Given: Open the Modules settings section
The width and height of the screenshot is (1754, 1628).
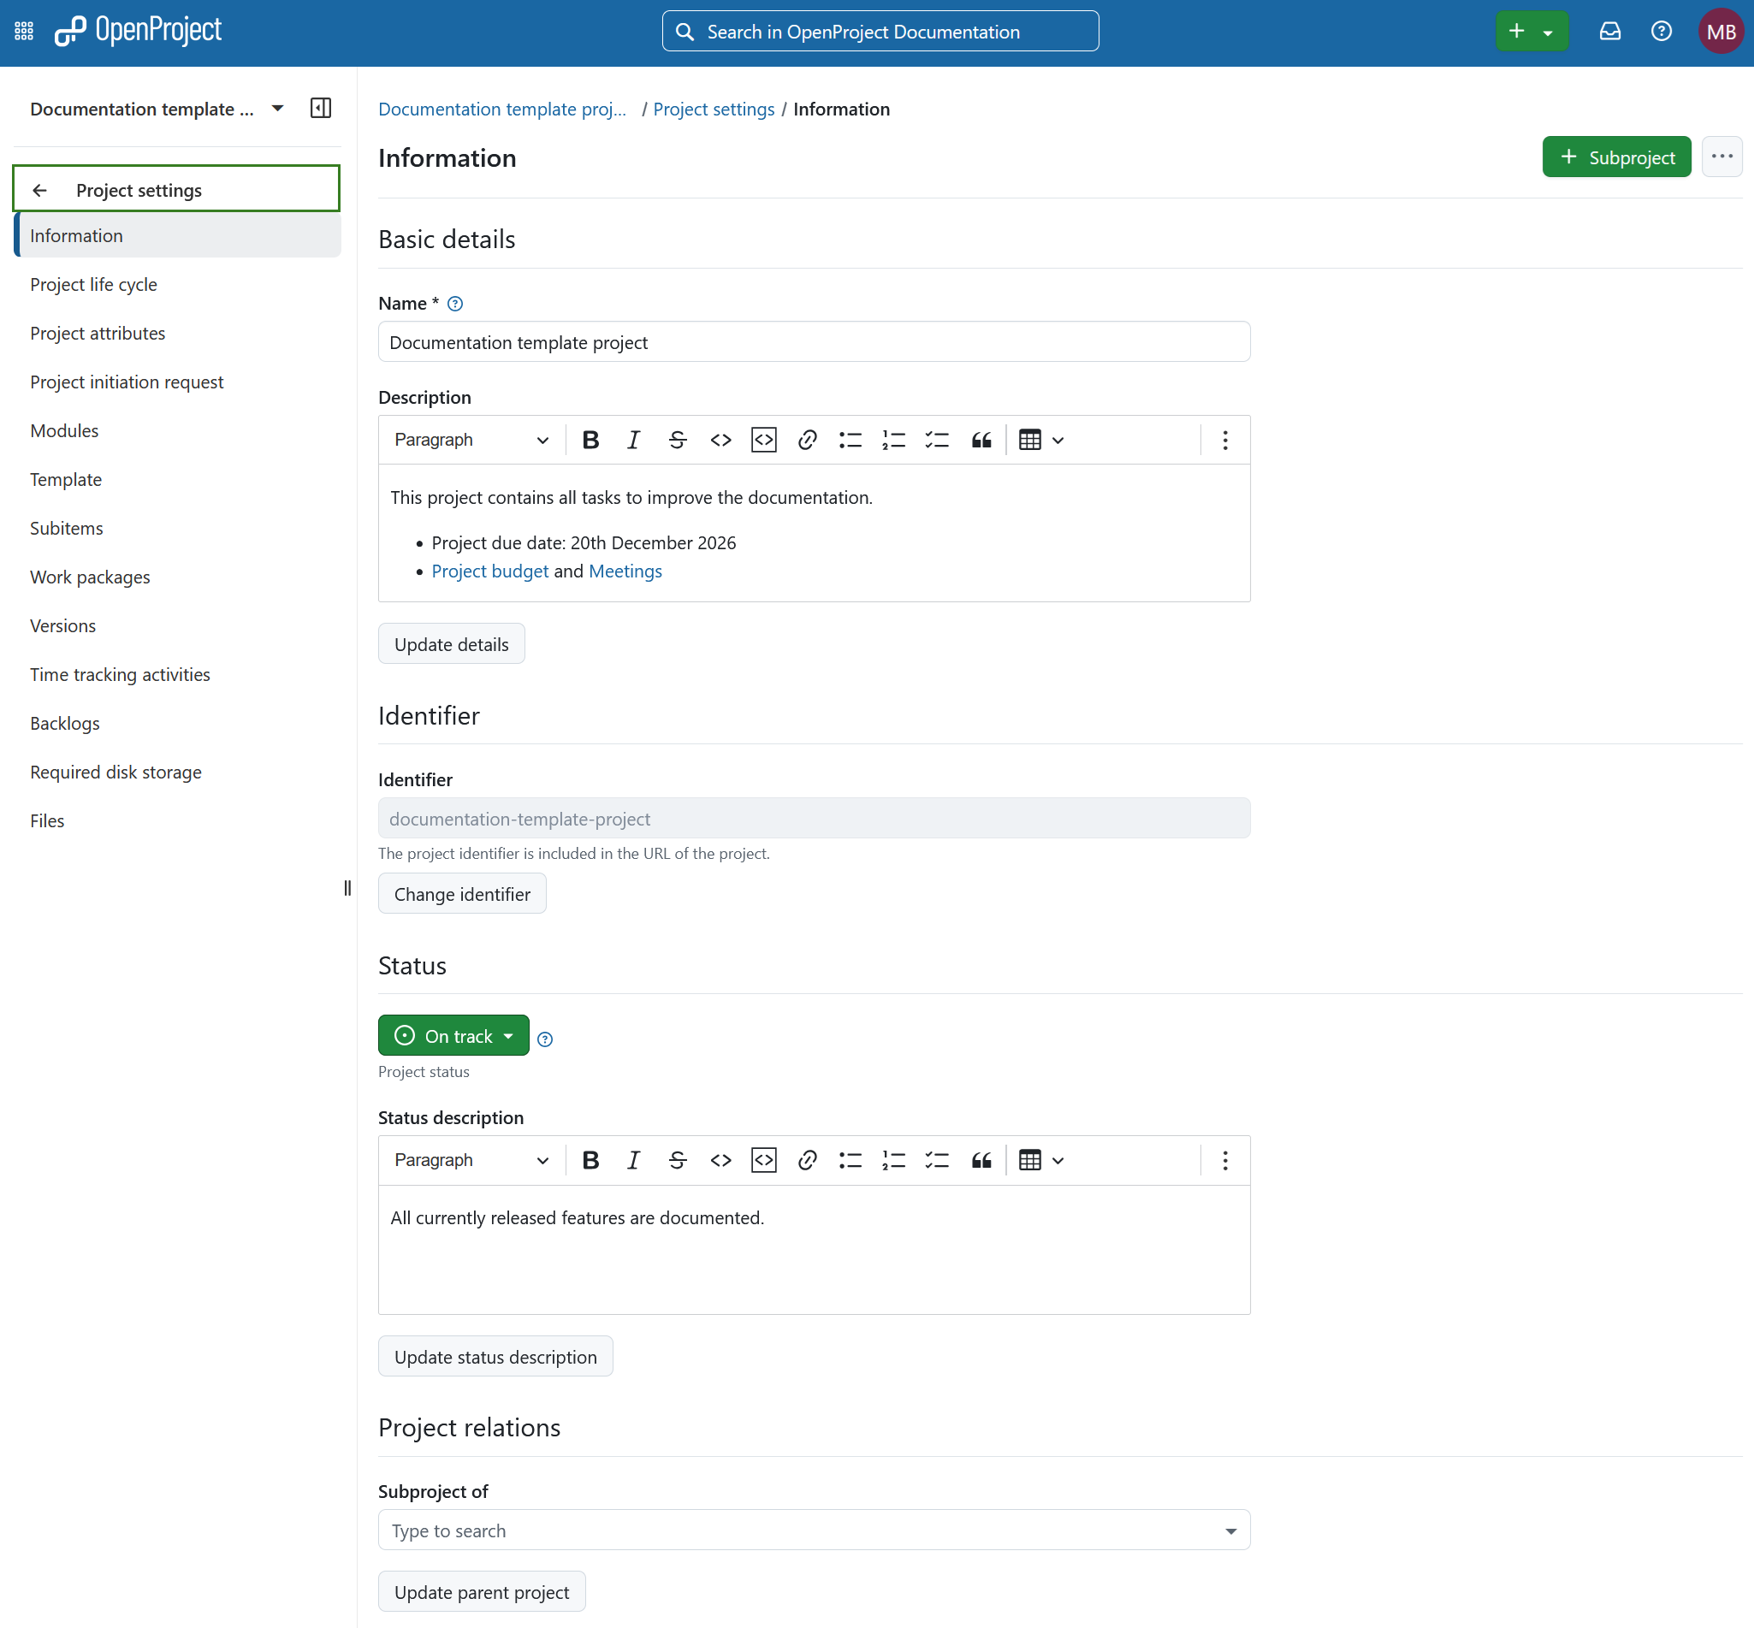Looking at the screenshot, I should pyautogui.click(x=64, y=430).
